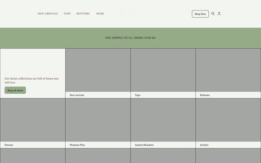Viewport: 261px width, 163px height.
Task: Expand the More menu
Action: 100,14
